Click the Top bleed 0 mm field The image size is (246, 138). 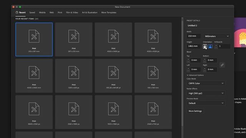(195, 60)
